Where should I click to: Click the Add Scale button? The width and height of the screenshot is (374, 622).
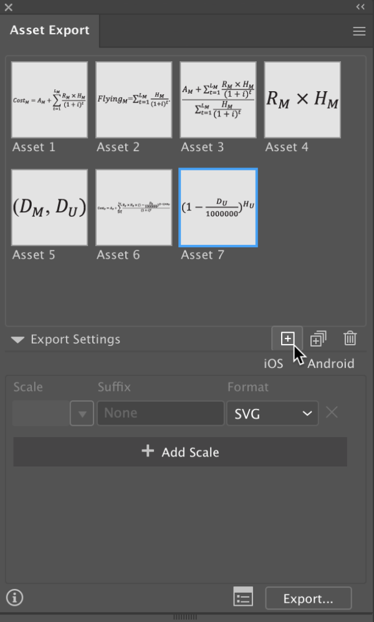pos(180,452)
